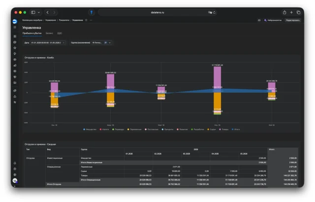Open the services grid menu below the logo
The width and height of the screenshot is (315, 202).
(x=15, y=27)
